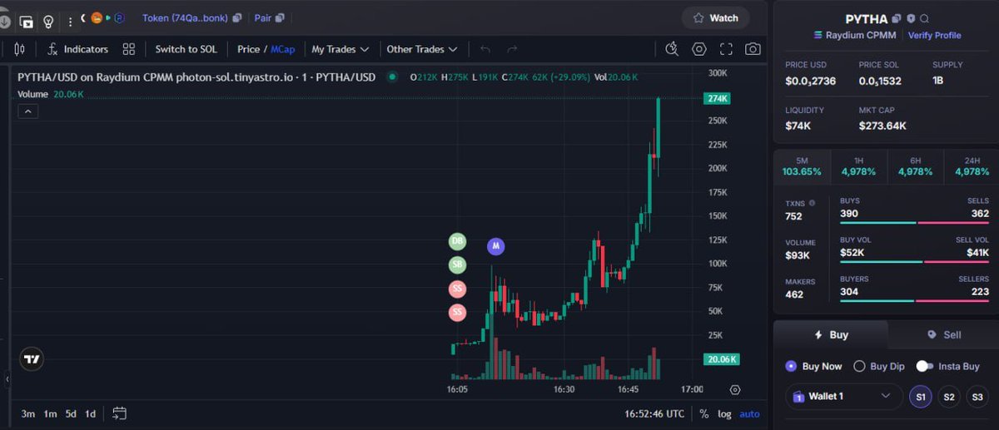
Task: Undo the last chart action
Action: click(x=485, y=49)
